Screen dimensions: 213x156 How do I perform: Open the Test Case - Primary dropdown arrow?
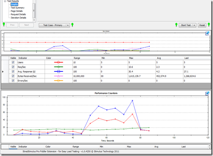coord(68,25)
